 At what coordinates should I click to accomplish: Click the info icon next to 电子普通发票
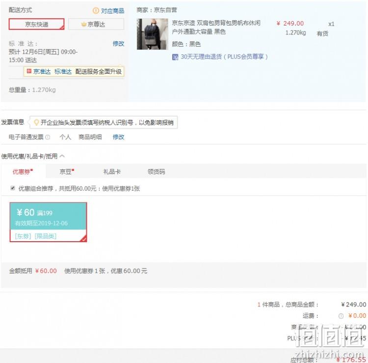click(48, 137)
